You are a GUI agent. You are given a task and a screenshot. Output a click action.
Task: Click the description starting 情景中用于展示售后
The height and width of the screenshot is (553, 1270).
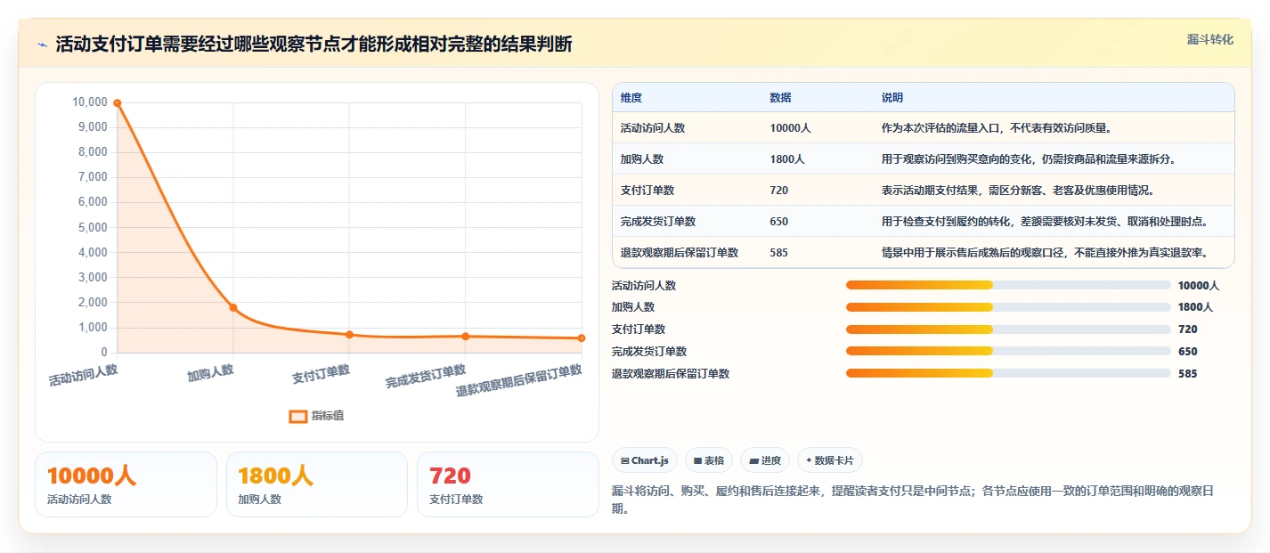[1045, 253]
